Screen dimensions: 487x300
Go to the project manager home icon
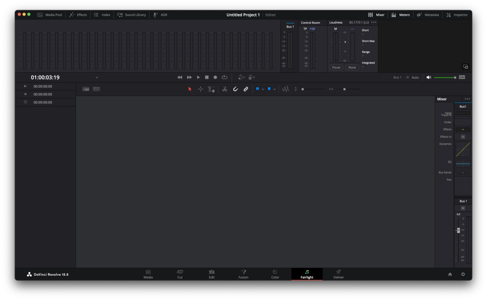(x=450, y=274)
